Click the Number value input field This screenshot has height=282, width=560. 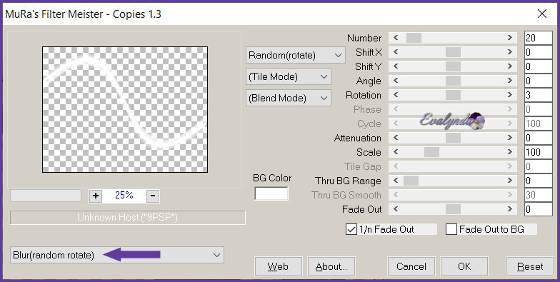[539, 38]
